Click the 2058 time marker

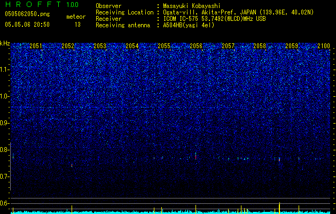pyautogui.click(x=260, y=46)
